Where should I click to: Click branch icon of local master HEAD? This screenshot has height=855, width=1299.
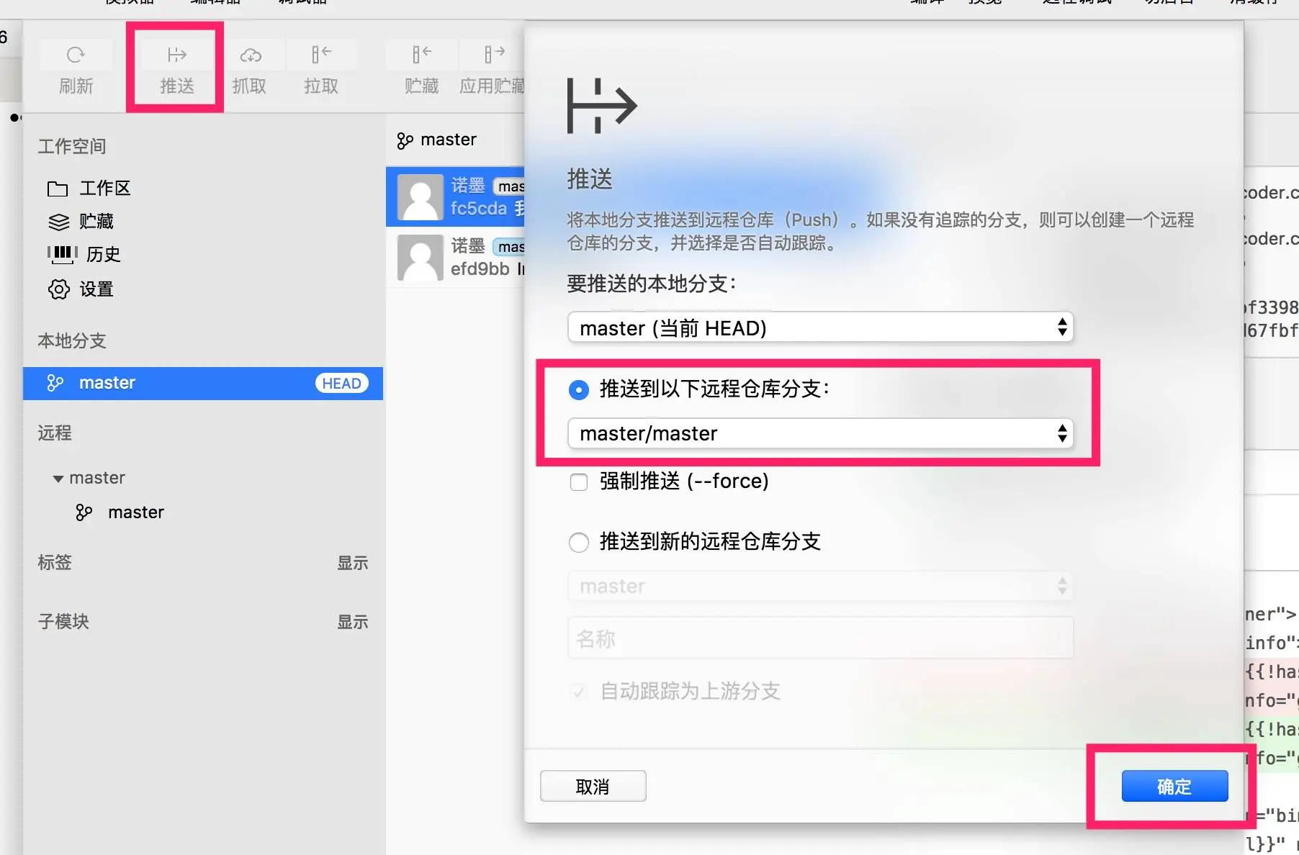[55, 383]
